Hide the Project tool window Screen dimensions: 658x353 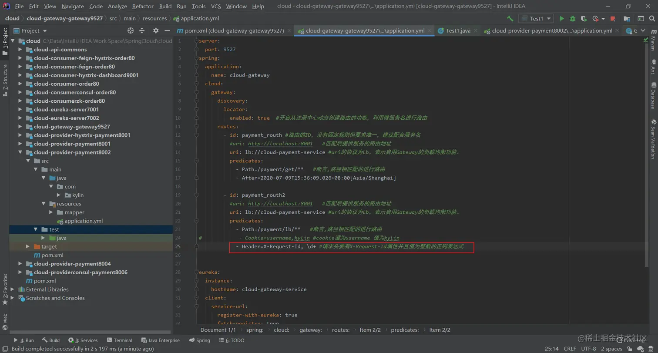(167, 30)
